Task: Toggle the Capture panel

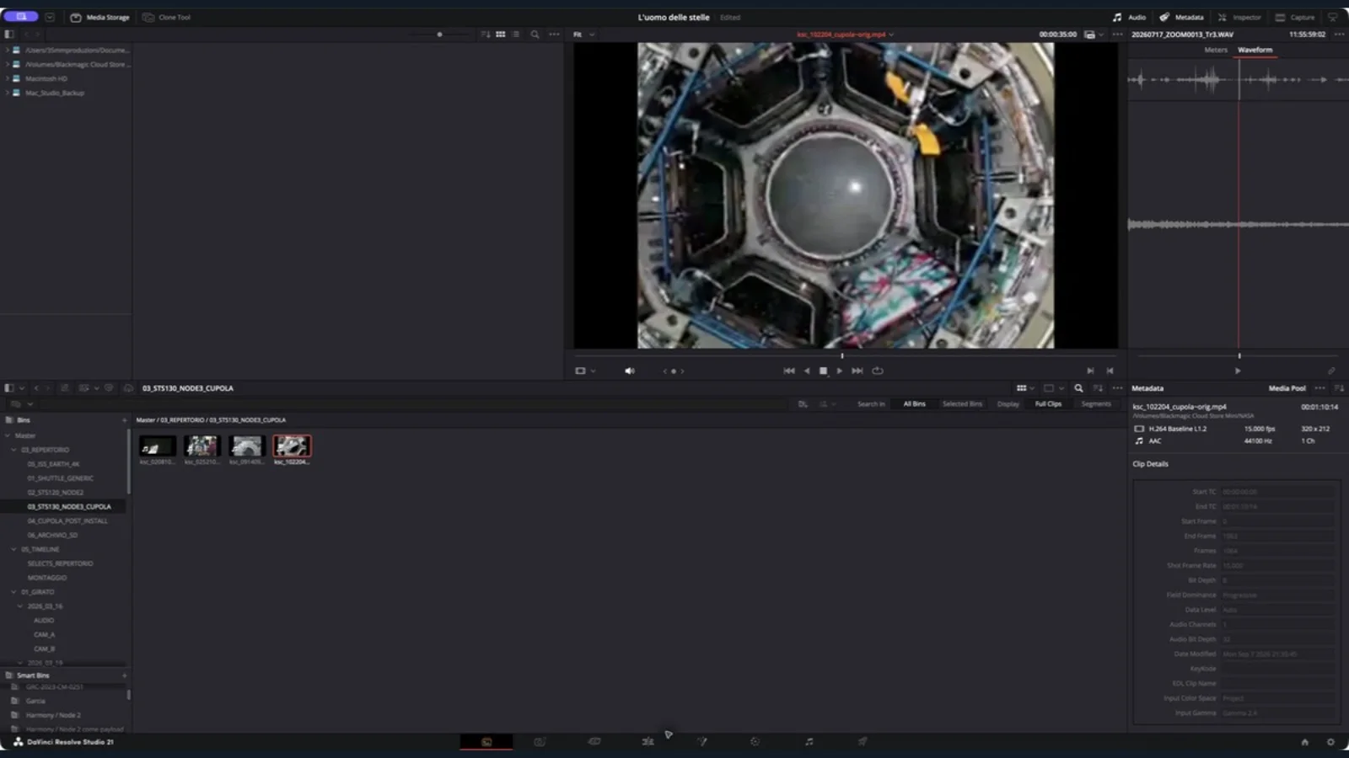Action: 1294,17
